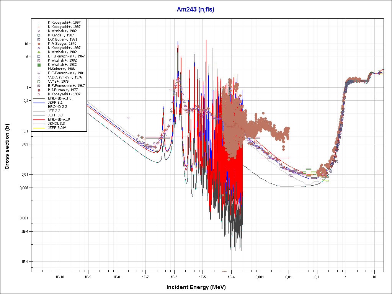This screenshot has height=294, width=392.
Task: Select the K.Kanda 1987 marker icon
Action: [x=39, y=35]
